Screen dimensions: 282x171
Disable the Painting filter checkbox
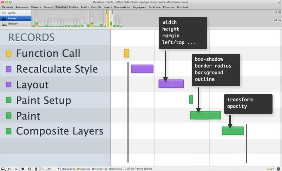coord(110,169)
